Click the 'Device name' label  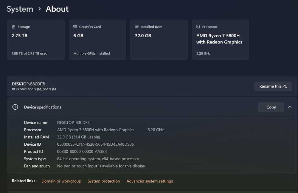(35, 122)
